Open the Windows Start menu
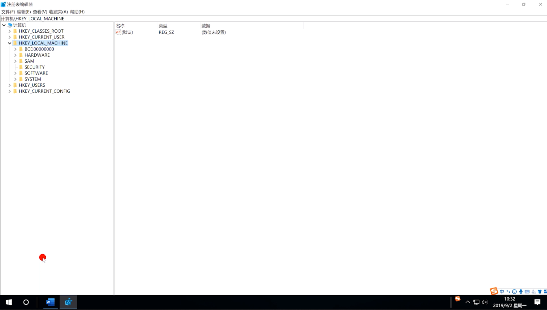547x310 pixels. tap(9, 302)
